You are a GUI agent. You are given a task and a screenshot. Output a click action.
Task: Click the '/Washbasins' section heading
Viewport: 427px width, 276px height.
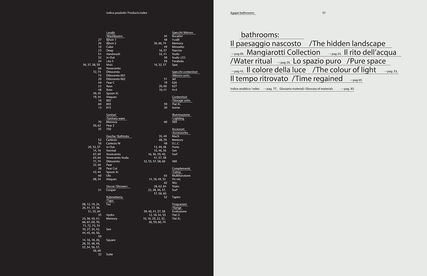pyautogui.click(x=114, y=36)
